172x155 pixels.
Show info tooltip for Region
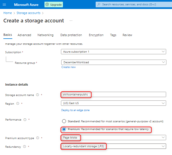[18, 104]
